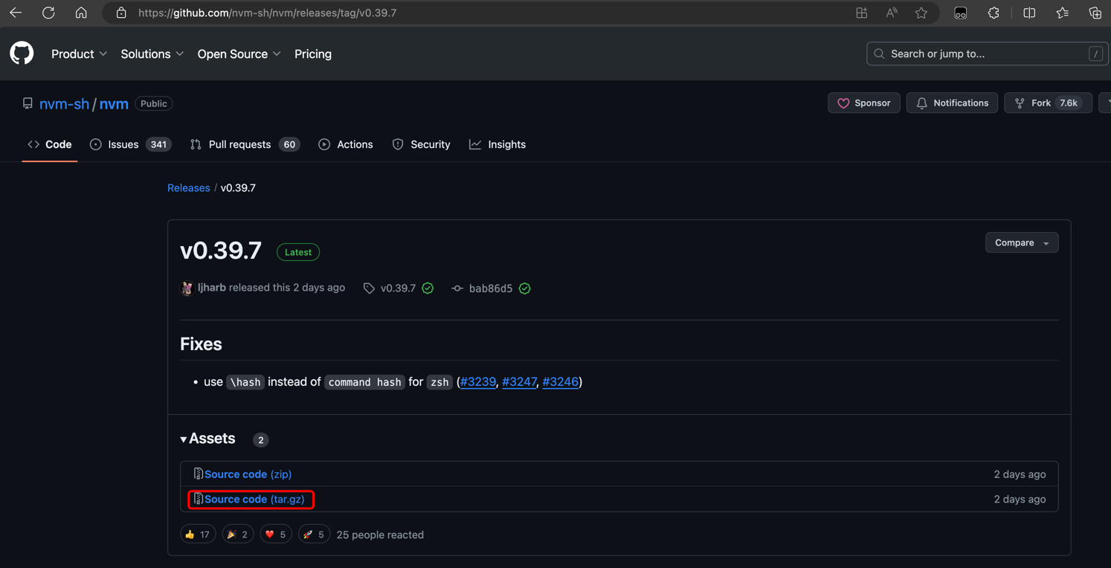Open issue #3247 link
1111x568 pixels.
click(x=519, y=381)
